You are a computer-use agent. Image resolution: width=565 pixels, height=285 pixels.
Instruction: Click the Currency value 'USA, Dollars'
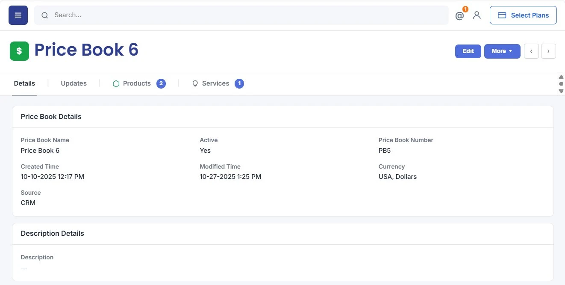(x=397, y=177)
